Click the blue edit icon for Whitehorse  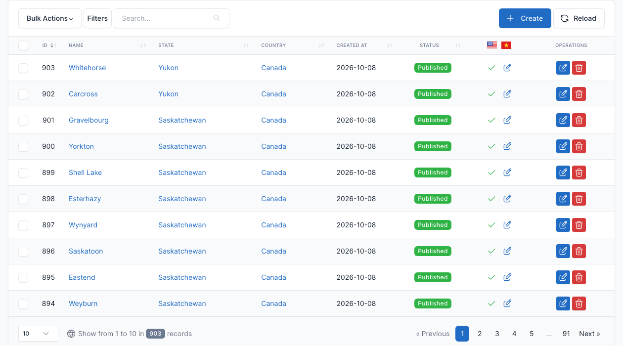point(563,68)
